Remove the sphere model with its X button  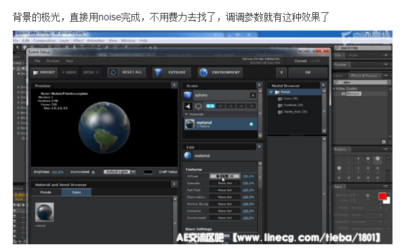point(253,96)
